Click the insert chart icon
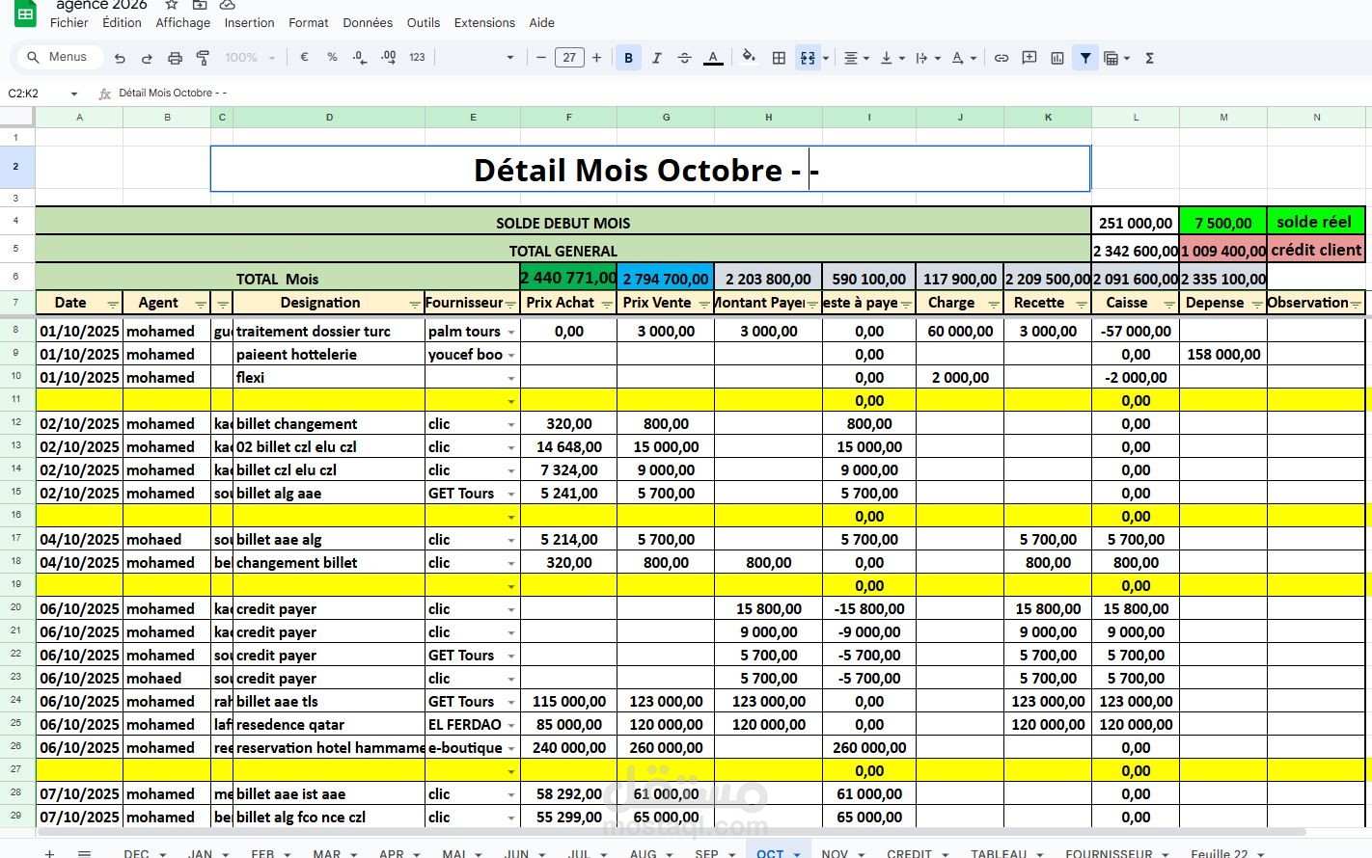Viewport: 1372px width, 858px height. click(x=1057, y=58)
